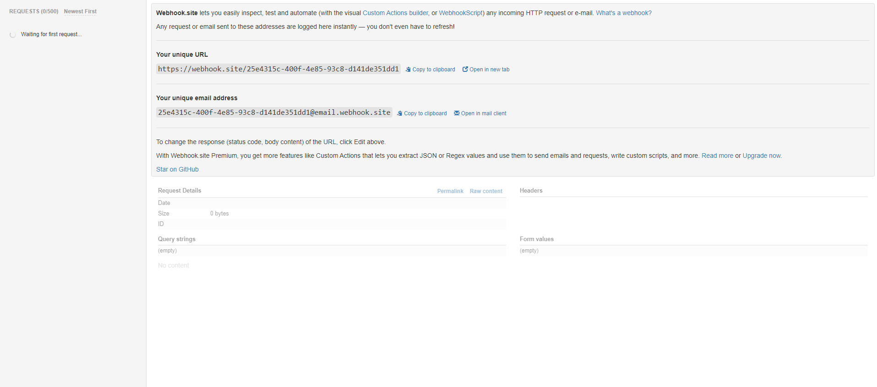Click the REQUESTS (0/500) counter

(34, 11)
